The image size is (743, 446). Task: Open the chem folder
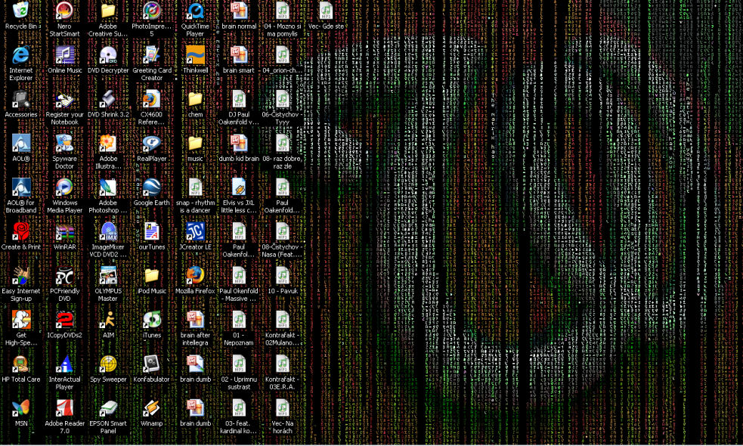(x=195, y=98)
